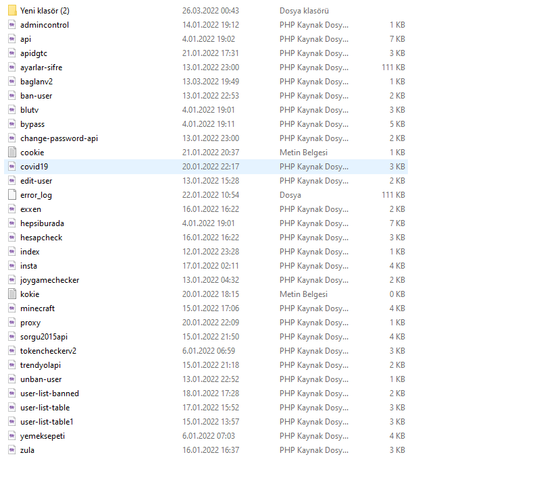545x488 pixels.
Task: Click the file name 'error_log'
Action: pos(36,195)
